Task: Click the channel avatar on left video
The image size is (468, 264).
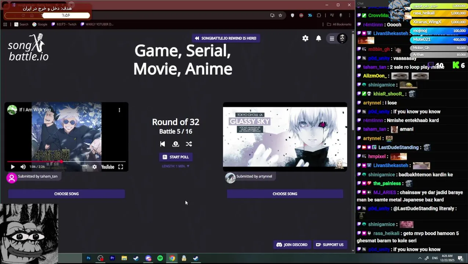Action: point(12,110)
